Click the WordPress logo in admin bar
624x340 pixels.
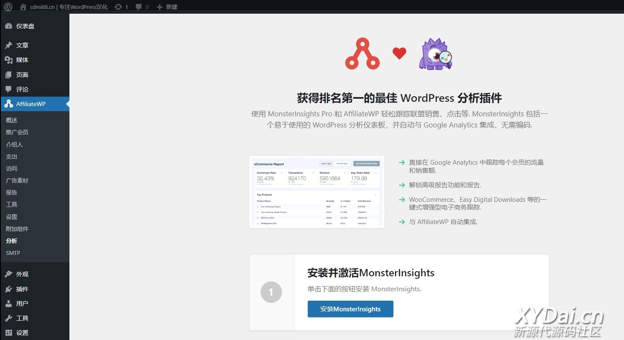[x=8, y=7]
